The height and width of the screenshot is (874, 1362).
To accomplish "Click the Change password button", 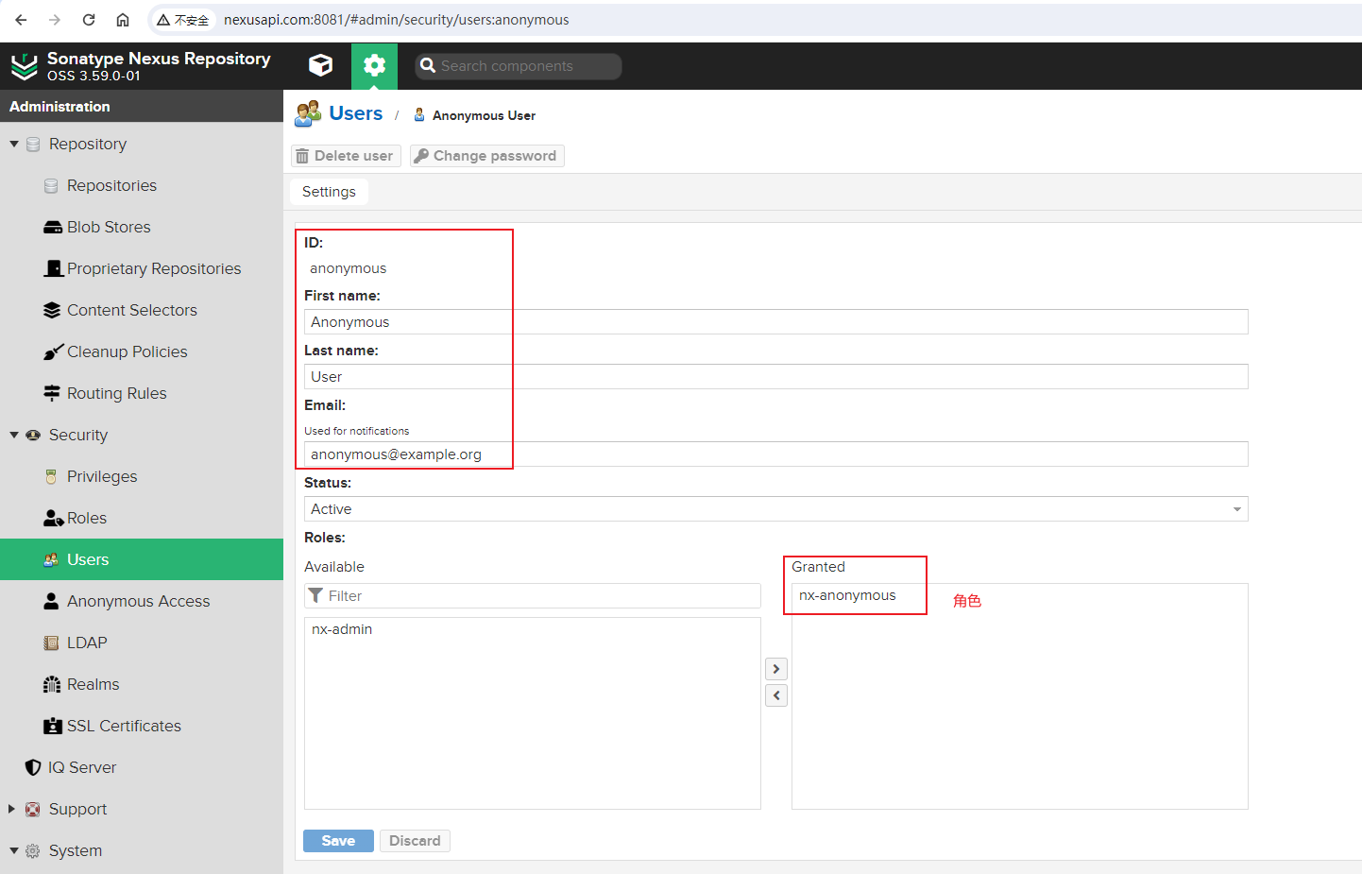I will click(x=486, y=156).
